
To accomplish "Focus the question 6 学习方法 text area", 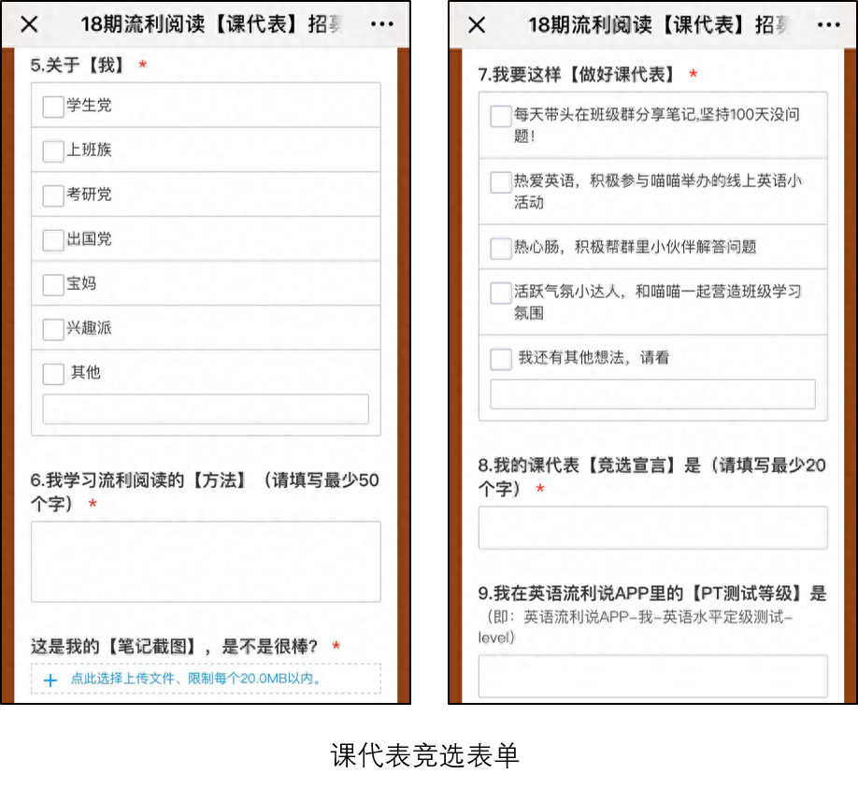I will click(206, 561).
